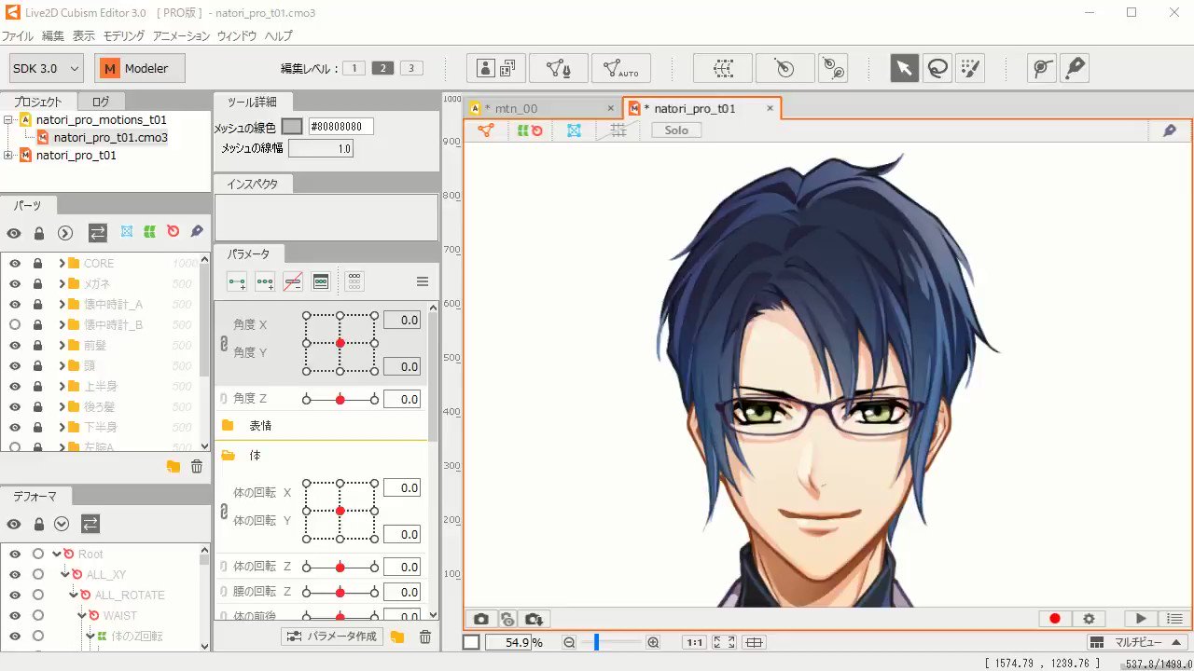Click the glue tool icon

[832, 68]
